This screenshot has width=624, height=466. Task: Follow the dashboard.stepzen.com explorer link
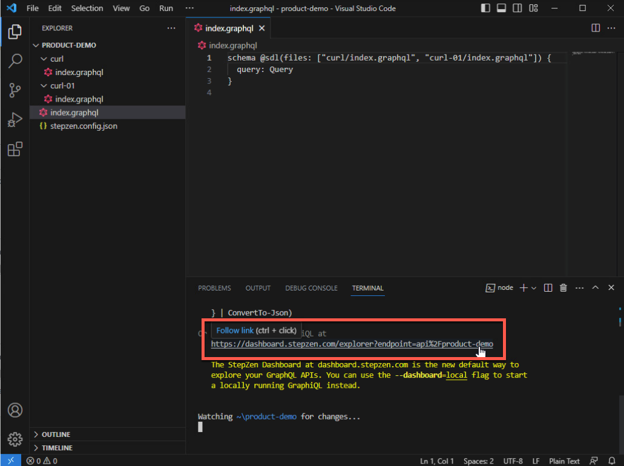click(x=352, y=344)
